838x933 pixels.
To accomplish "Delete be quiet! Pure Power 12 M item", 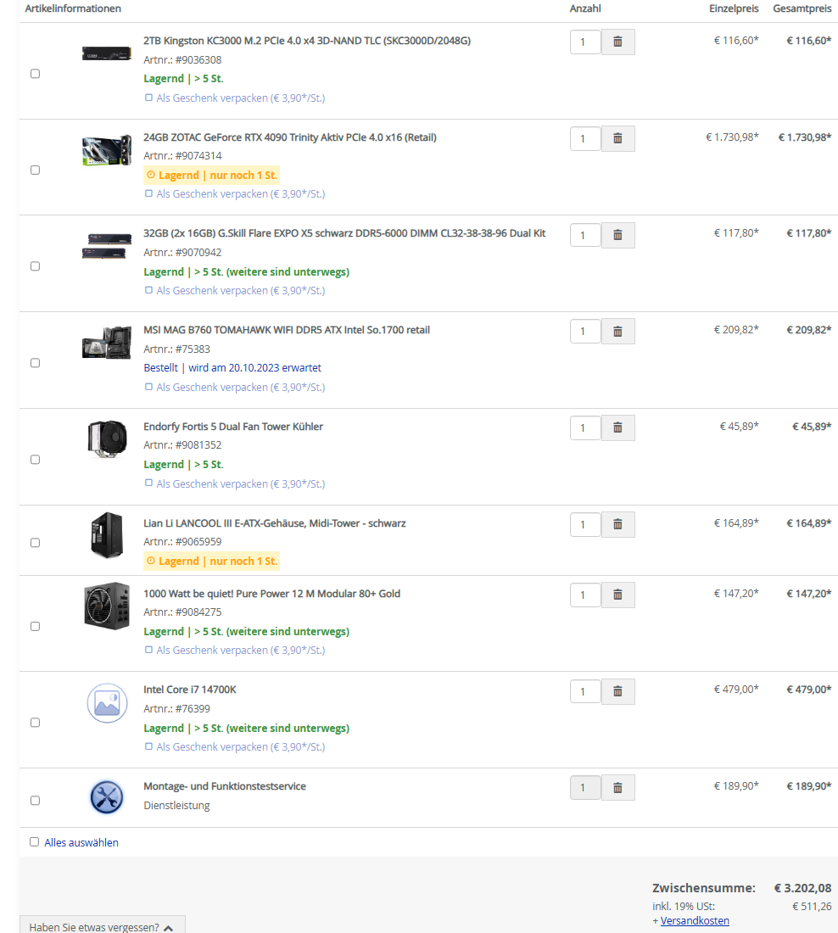I will (x=617, y=595).
